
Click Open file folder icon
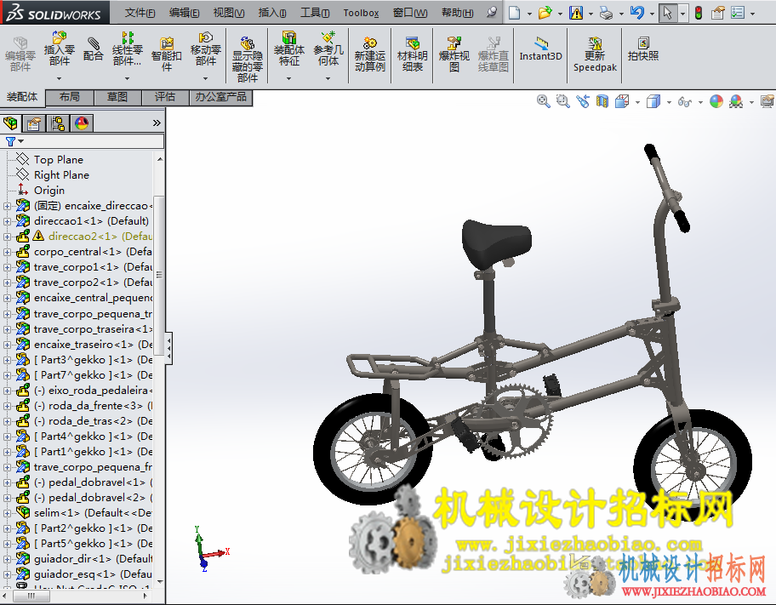(545, 13)
